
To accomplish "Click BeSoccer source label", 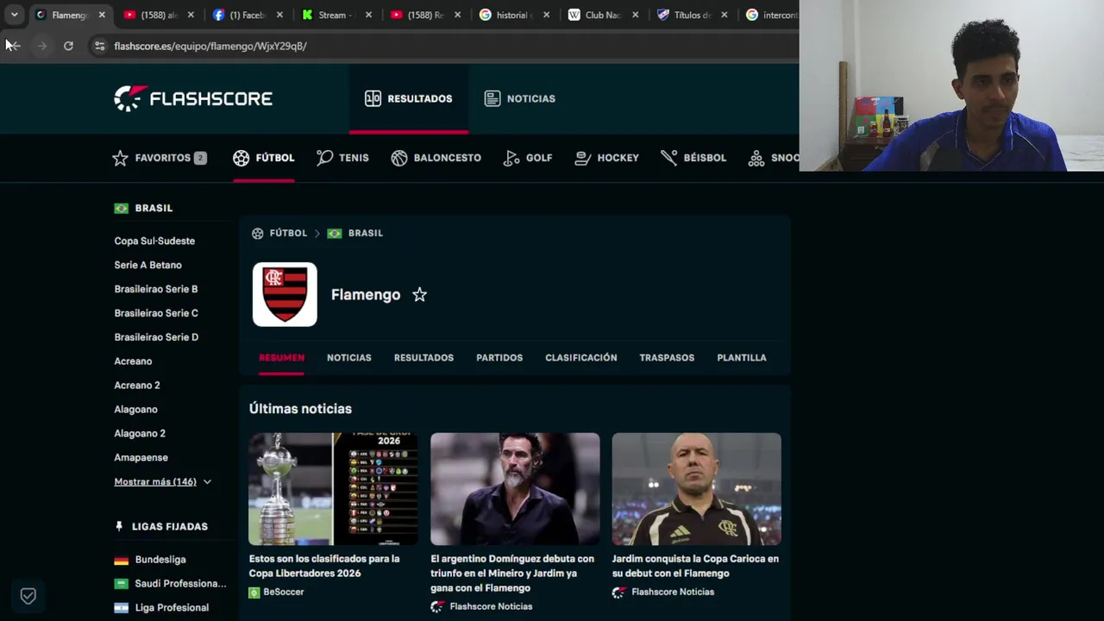I will click(284, 593).
